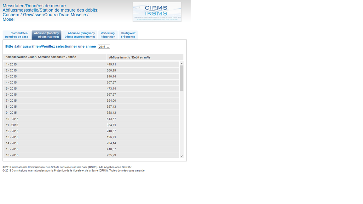
Task: Select the Abflüsse (Tabelle) tab
Action: coord(47,35)
